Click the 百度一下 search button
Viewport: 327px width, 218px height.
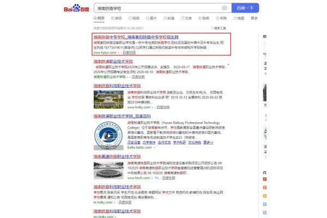pyautogui.click(x=245, y=8)
